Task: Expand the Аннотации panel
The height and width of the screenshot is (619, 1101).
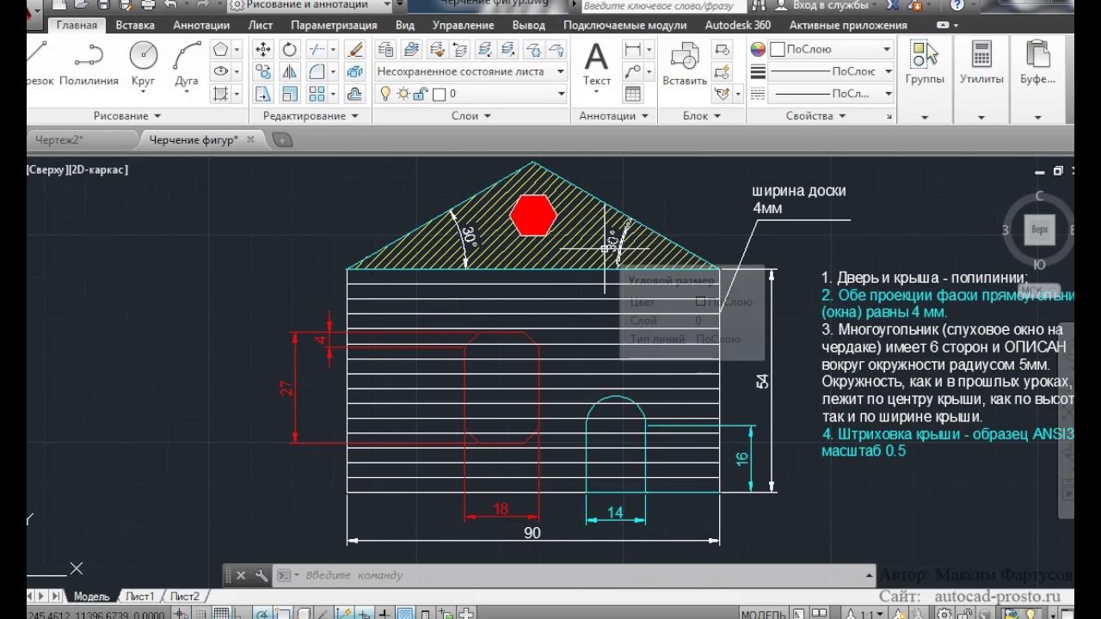Action: pos(613,115)
